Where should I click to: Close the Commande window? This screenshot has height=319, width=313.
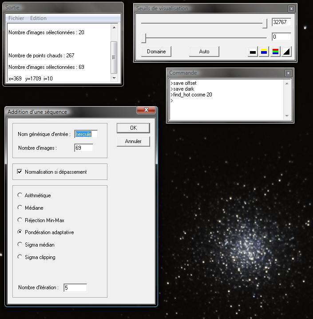[x=288, y=73]
